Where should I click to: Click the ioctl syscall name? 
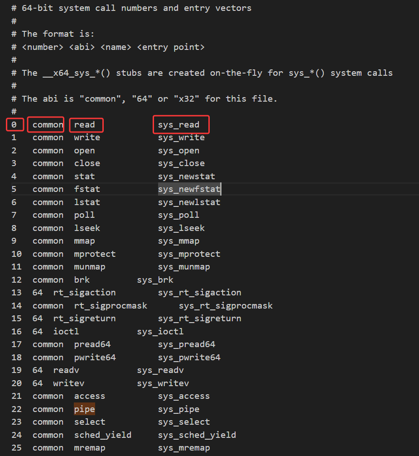(66, 332)
